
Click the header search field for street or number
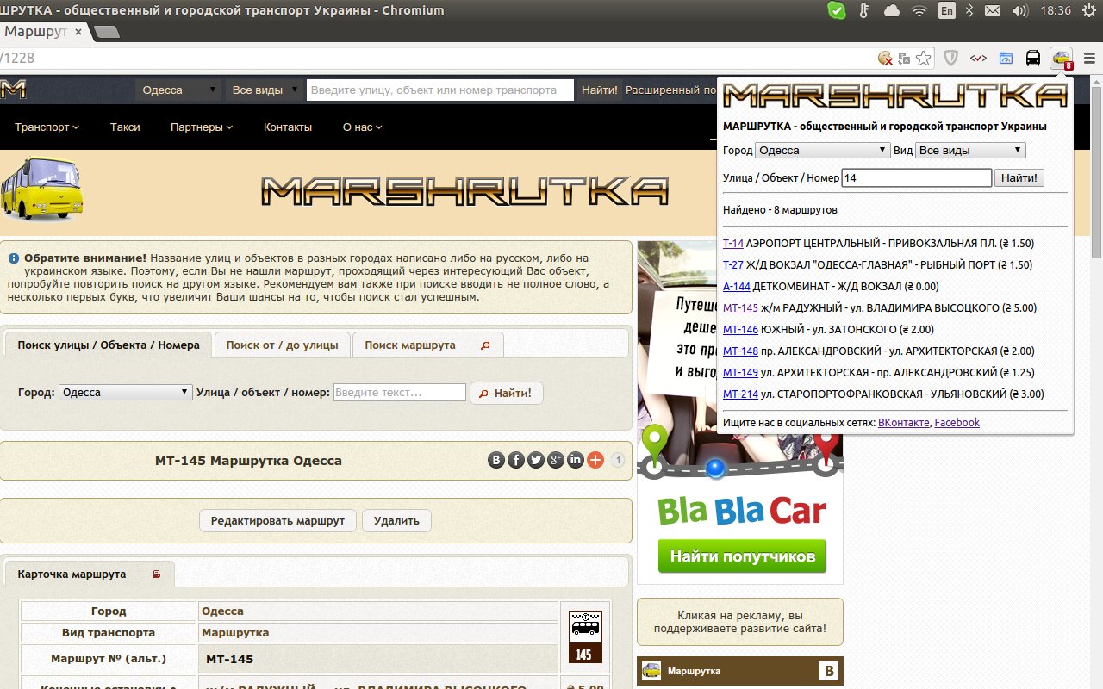[x=439, y=90]
